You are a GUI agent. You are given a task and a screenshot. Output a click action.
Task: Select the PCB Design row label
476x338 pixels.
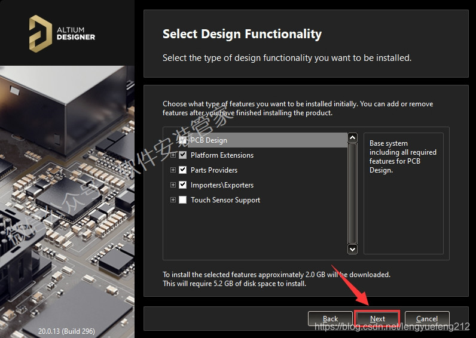(x=209, y=140)
